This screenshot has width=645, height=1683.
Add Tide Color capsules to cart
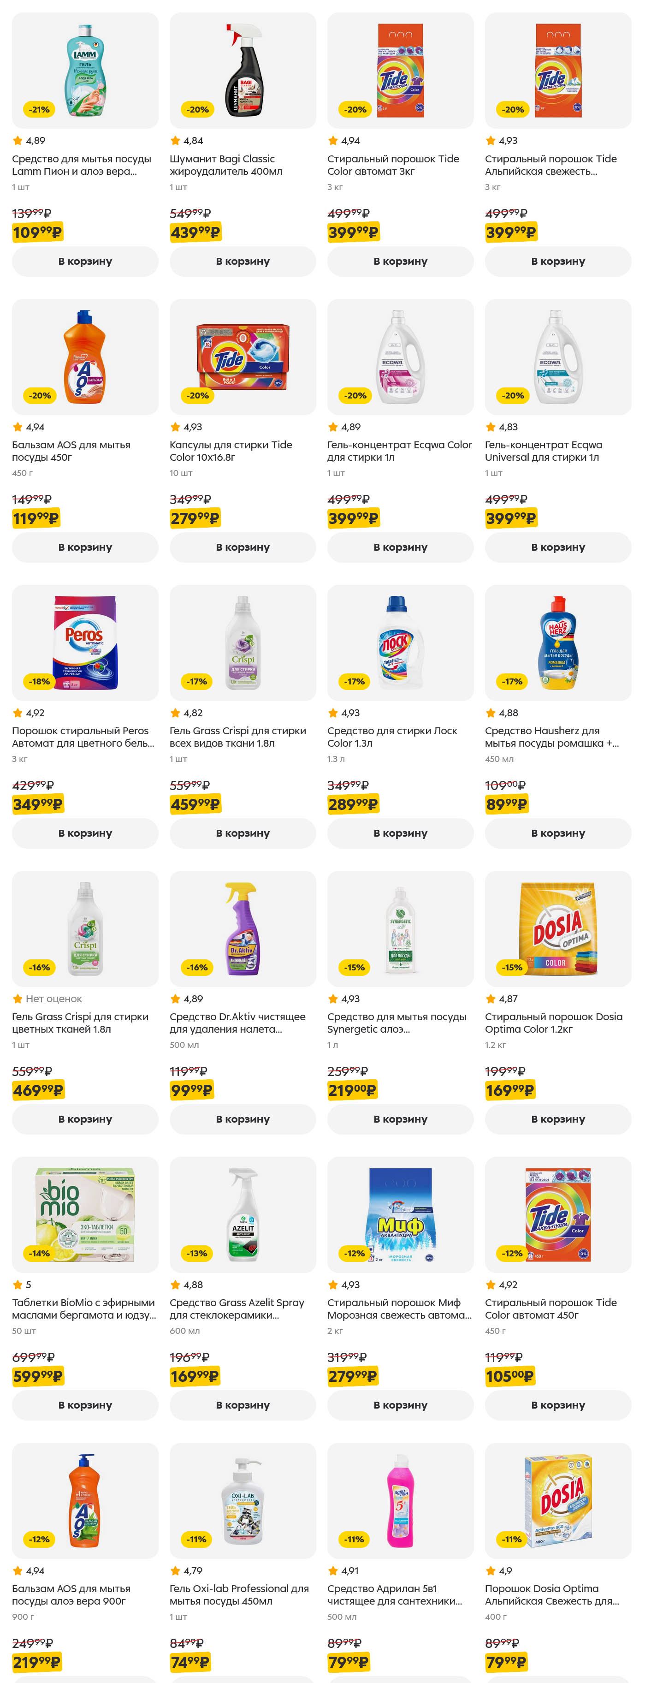click(242, 547)
